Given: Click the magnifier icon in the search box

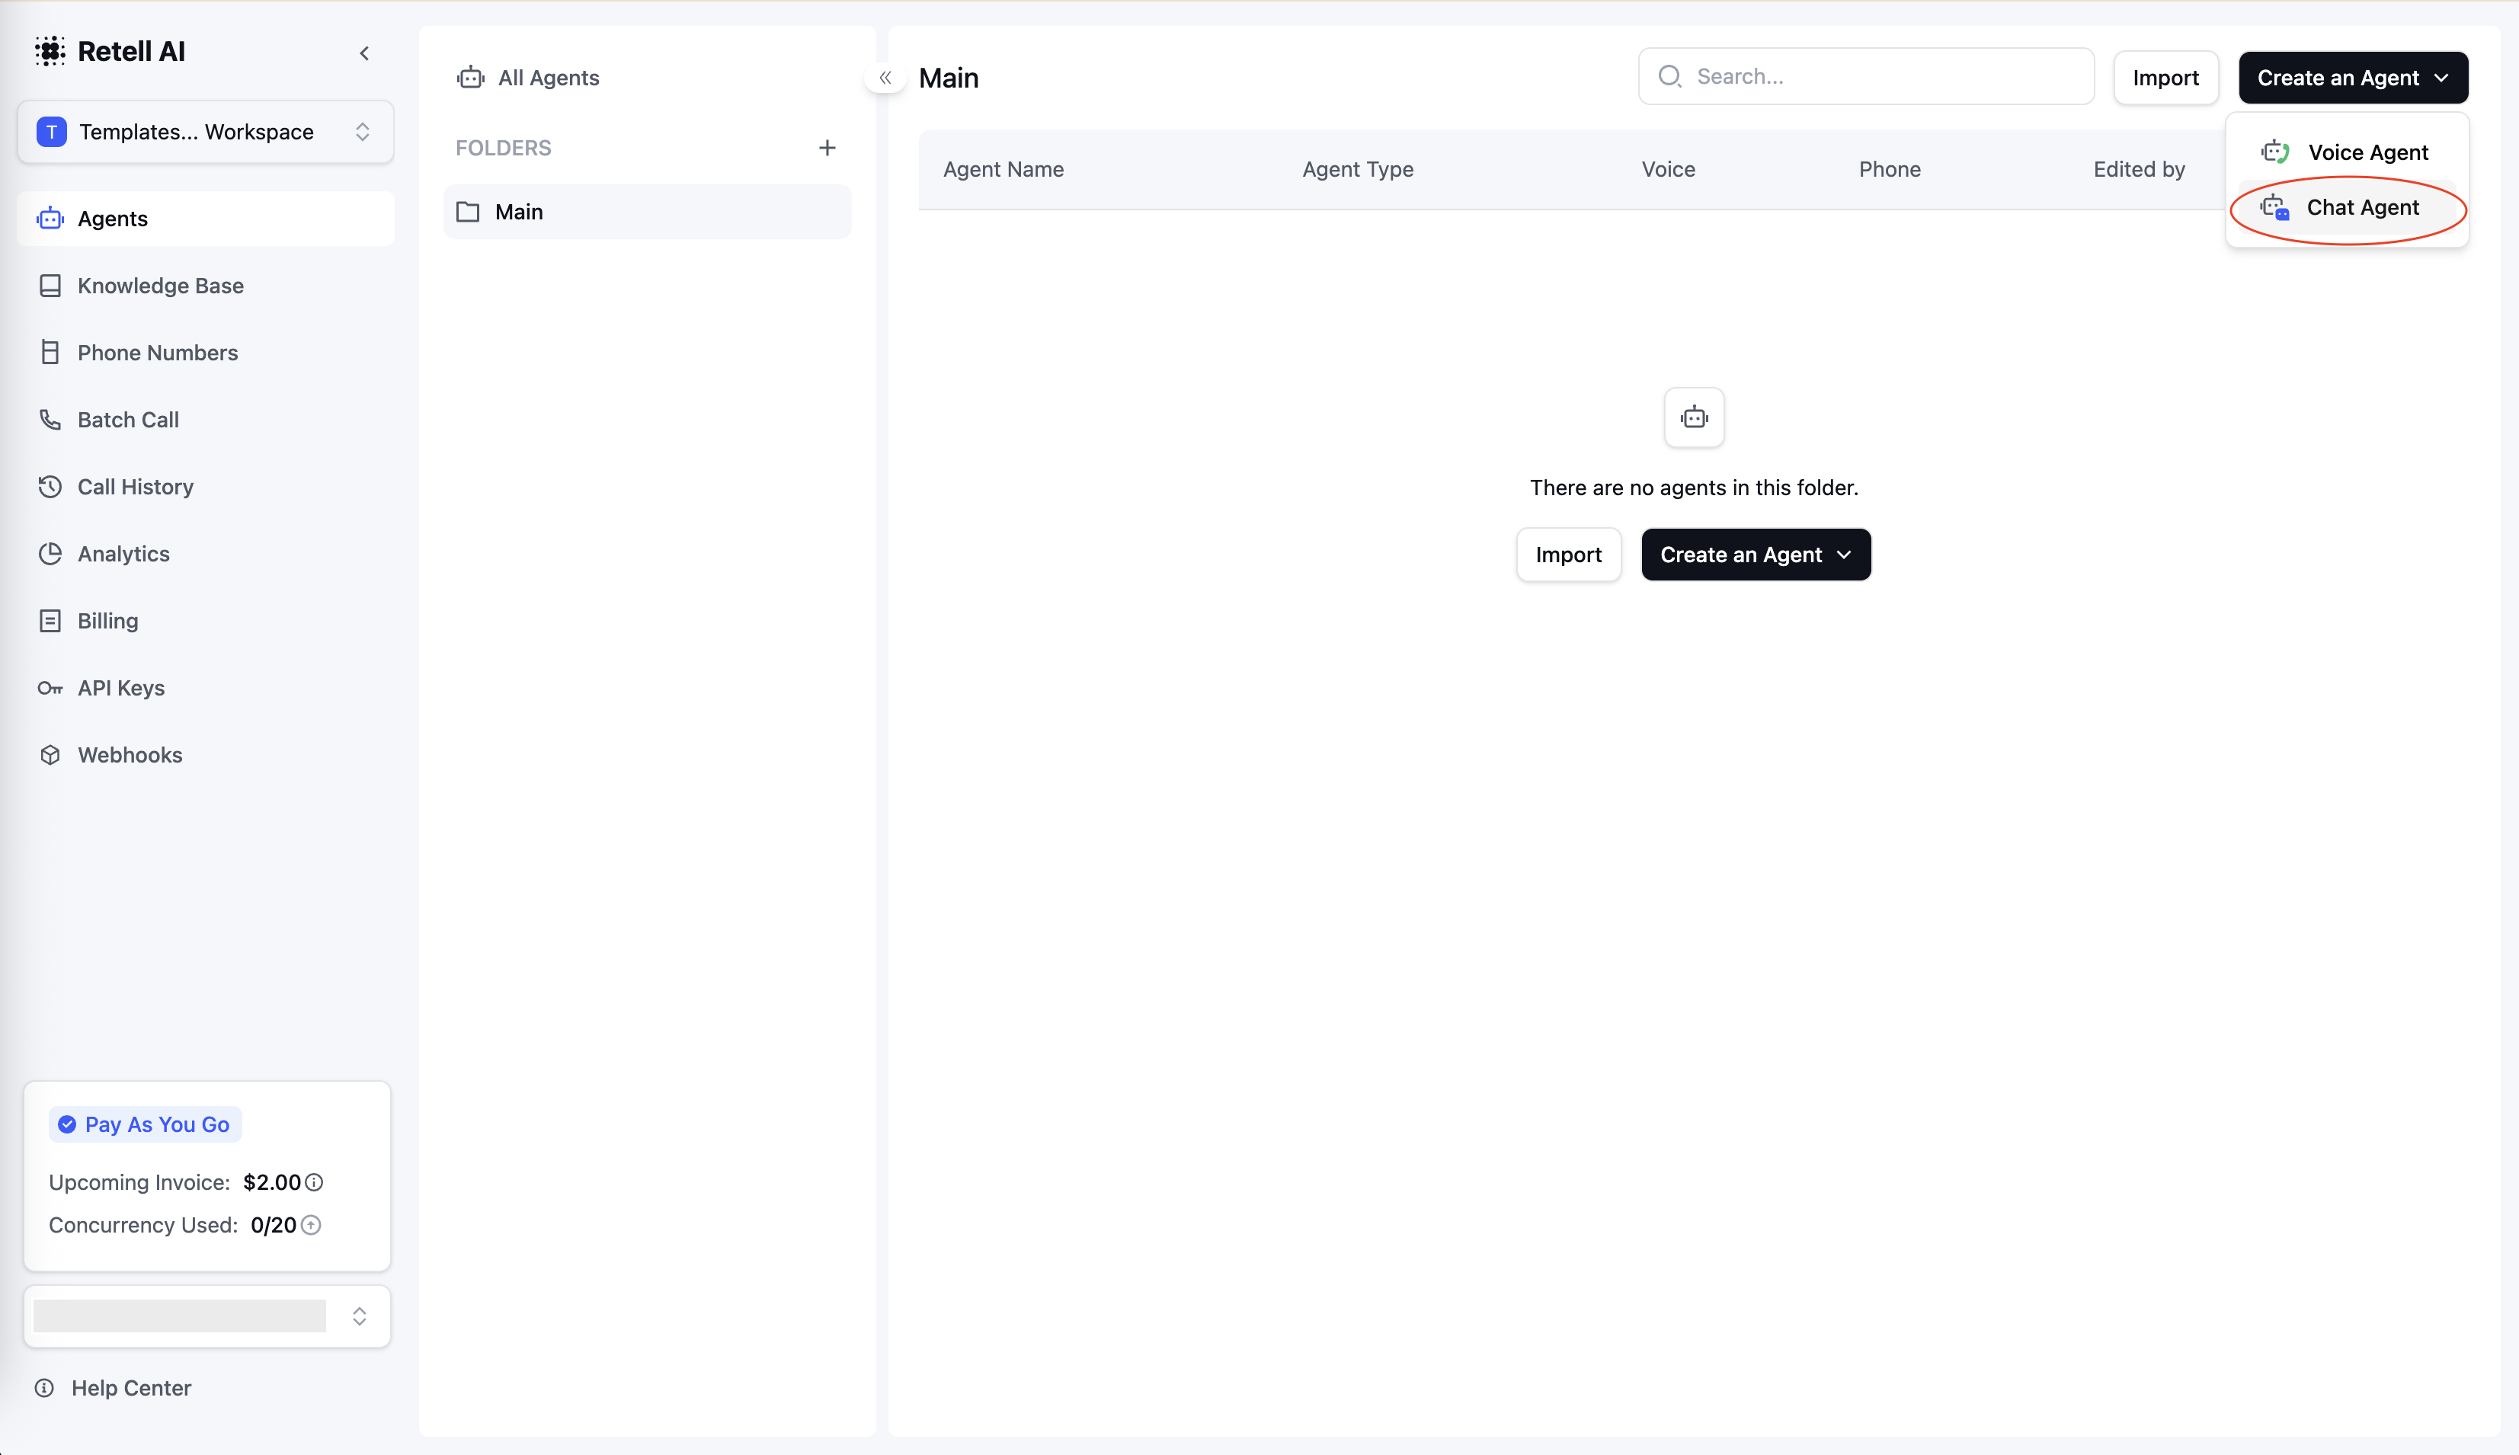Looking at the screenshot, I should (1669, 76).
